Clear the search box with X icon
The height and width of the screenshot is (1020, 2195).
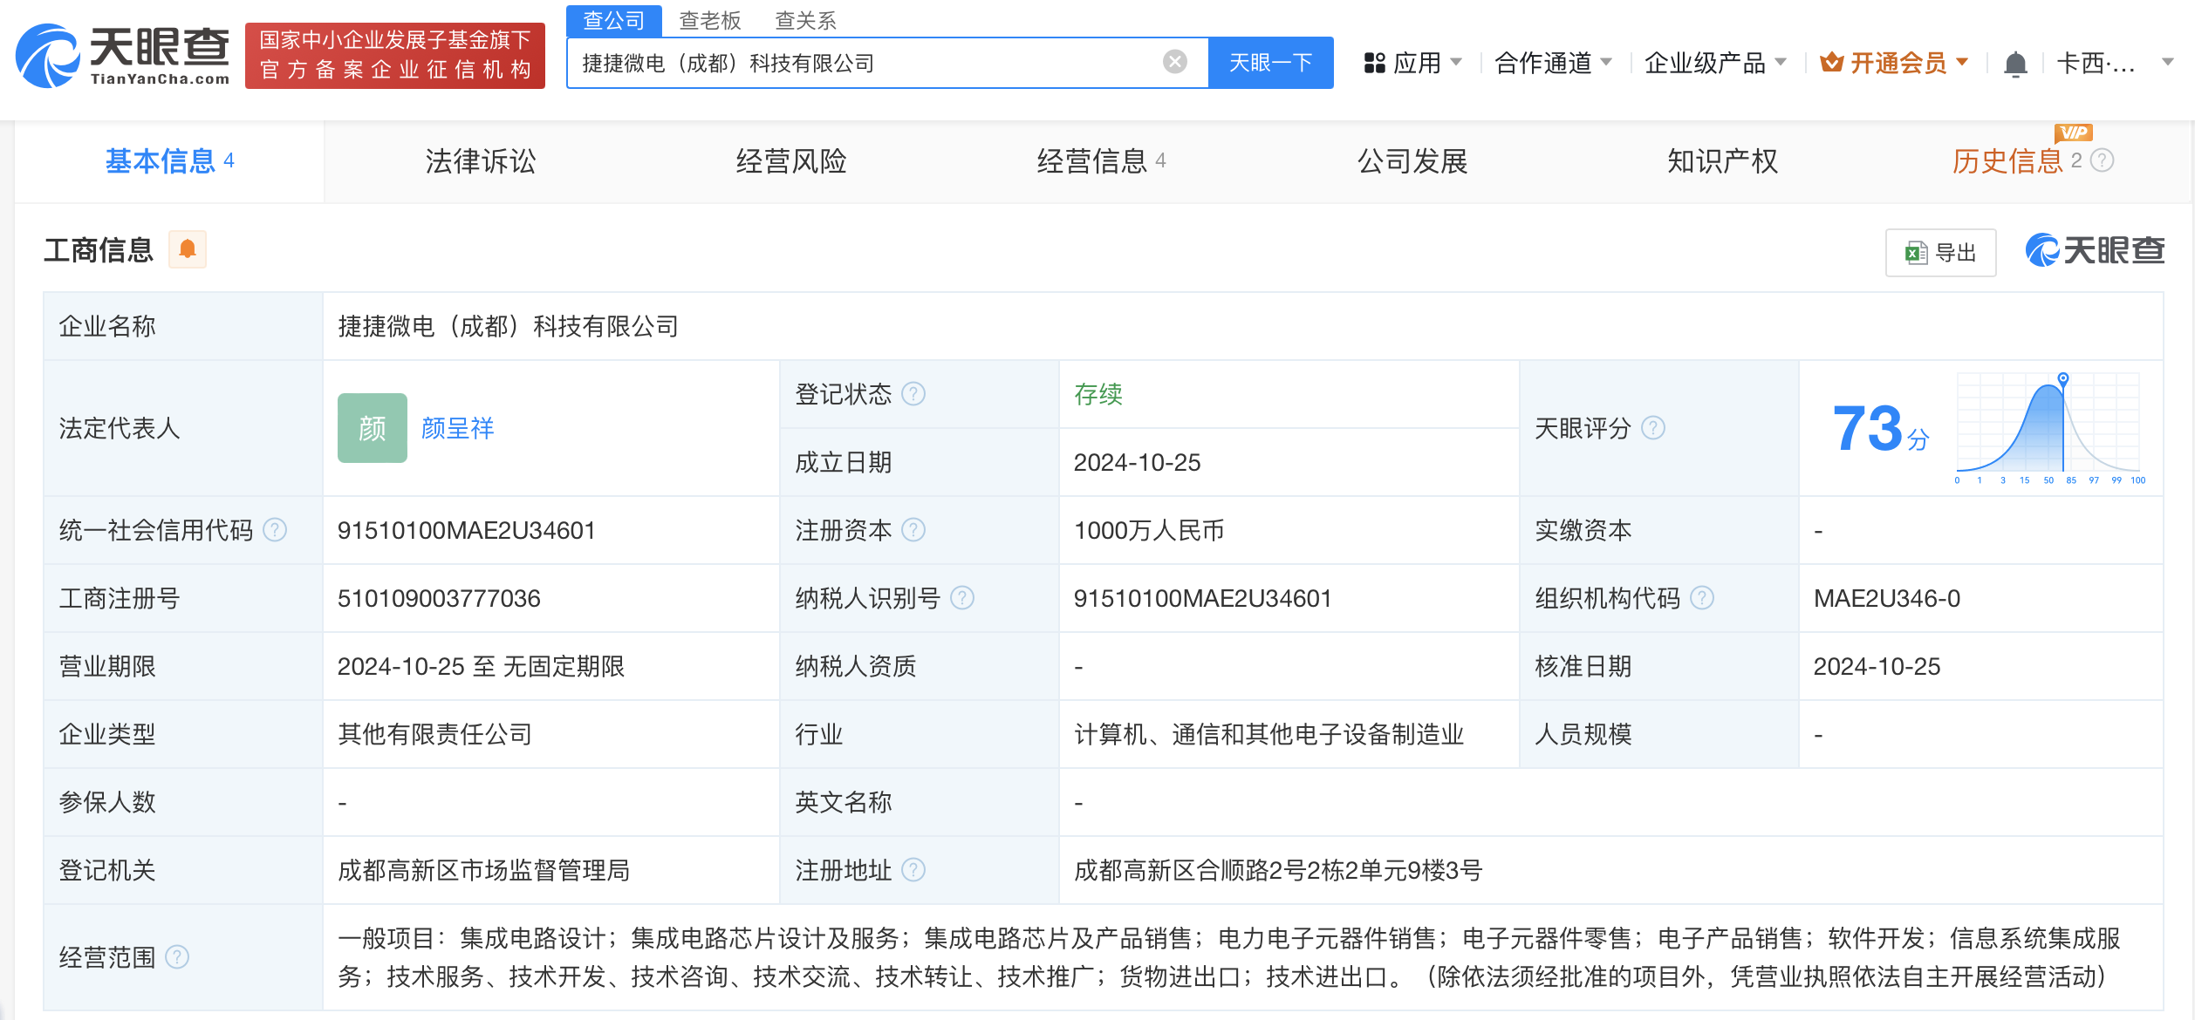click(x=1175, y=62)
